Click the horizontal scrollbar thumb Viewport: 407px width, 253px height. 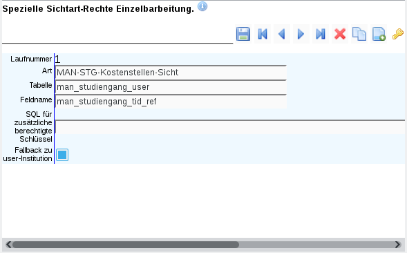coord(126,245)
